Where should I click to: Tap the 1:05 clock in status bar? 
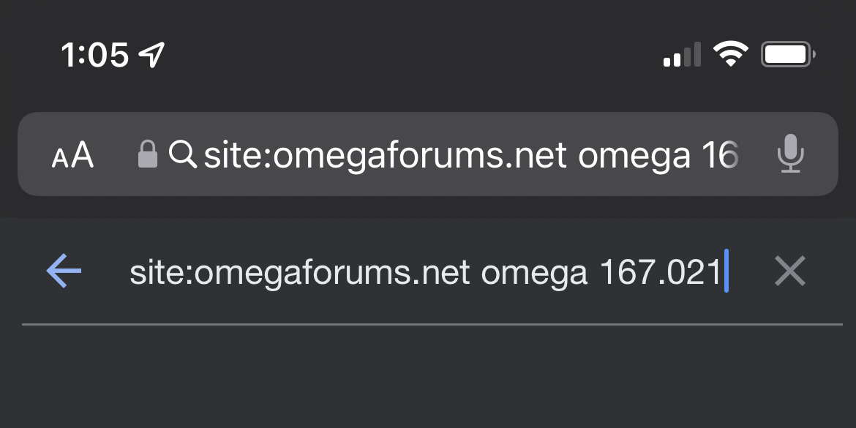click(95, 55)
